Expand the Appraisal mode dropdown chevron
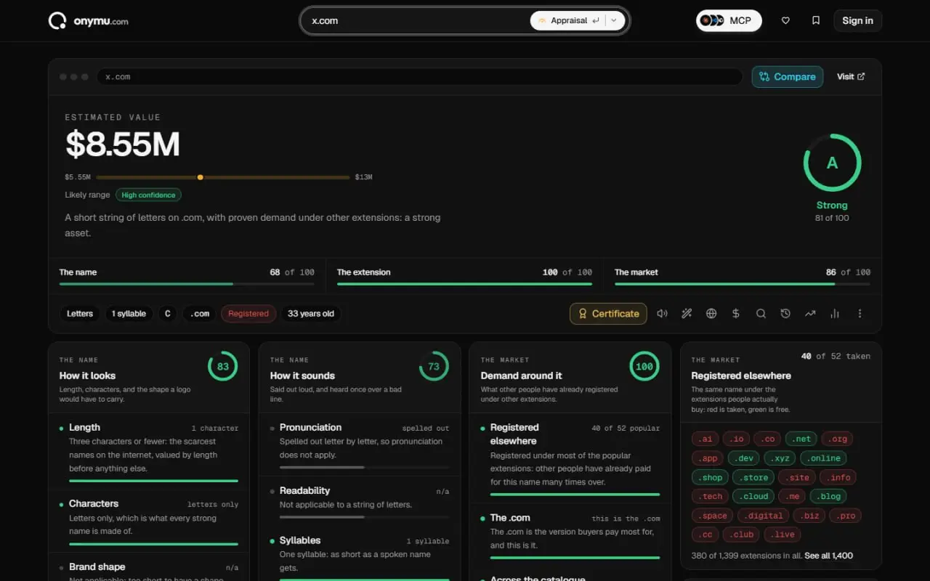930x581 pixels. point(614,21)
